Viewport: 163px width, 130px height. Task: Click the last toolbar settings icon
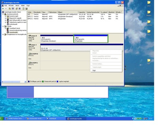(x=26, y=8)
